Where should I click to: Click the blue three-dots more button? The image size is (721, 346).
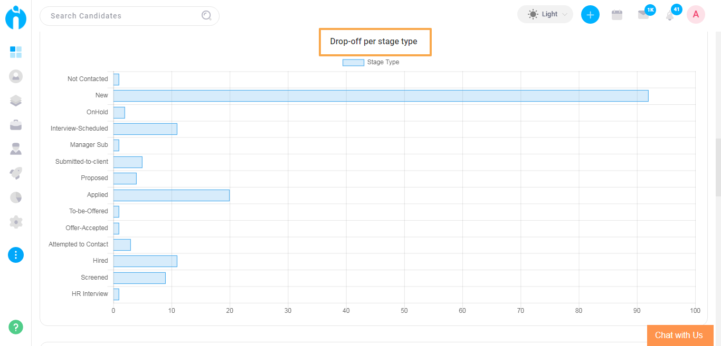16,255
